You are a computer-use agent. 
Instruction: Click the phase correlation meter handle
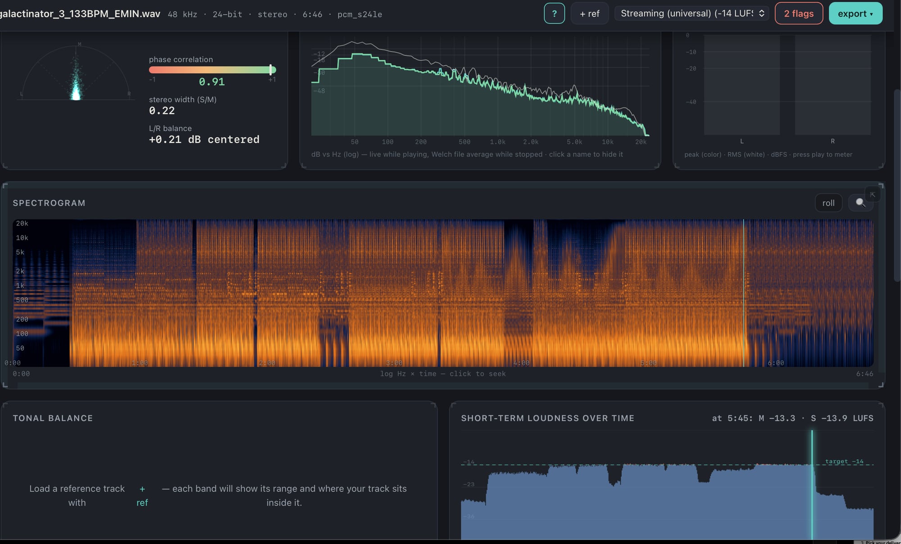[271, 69]
